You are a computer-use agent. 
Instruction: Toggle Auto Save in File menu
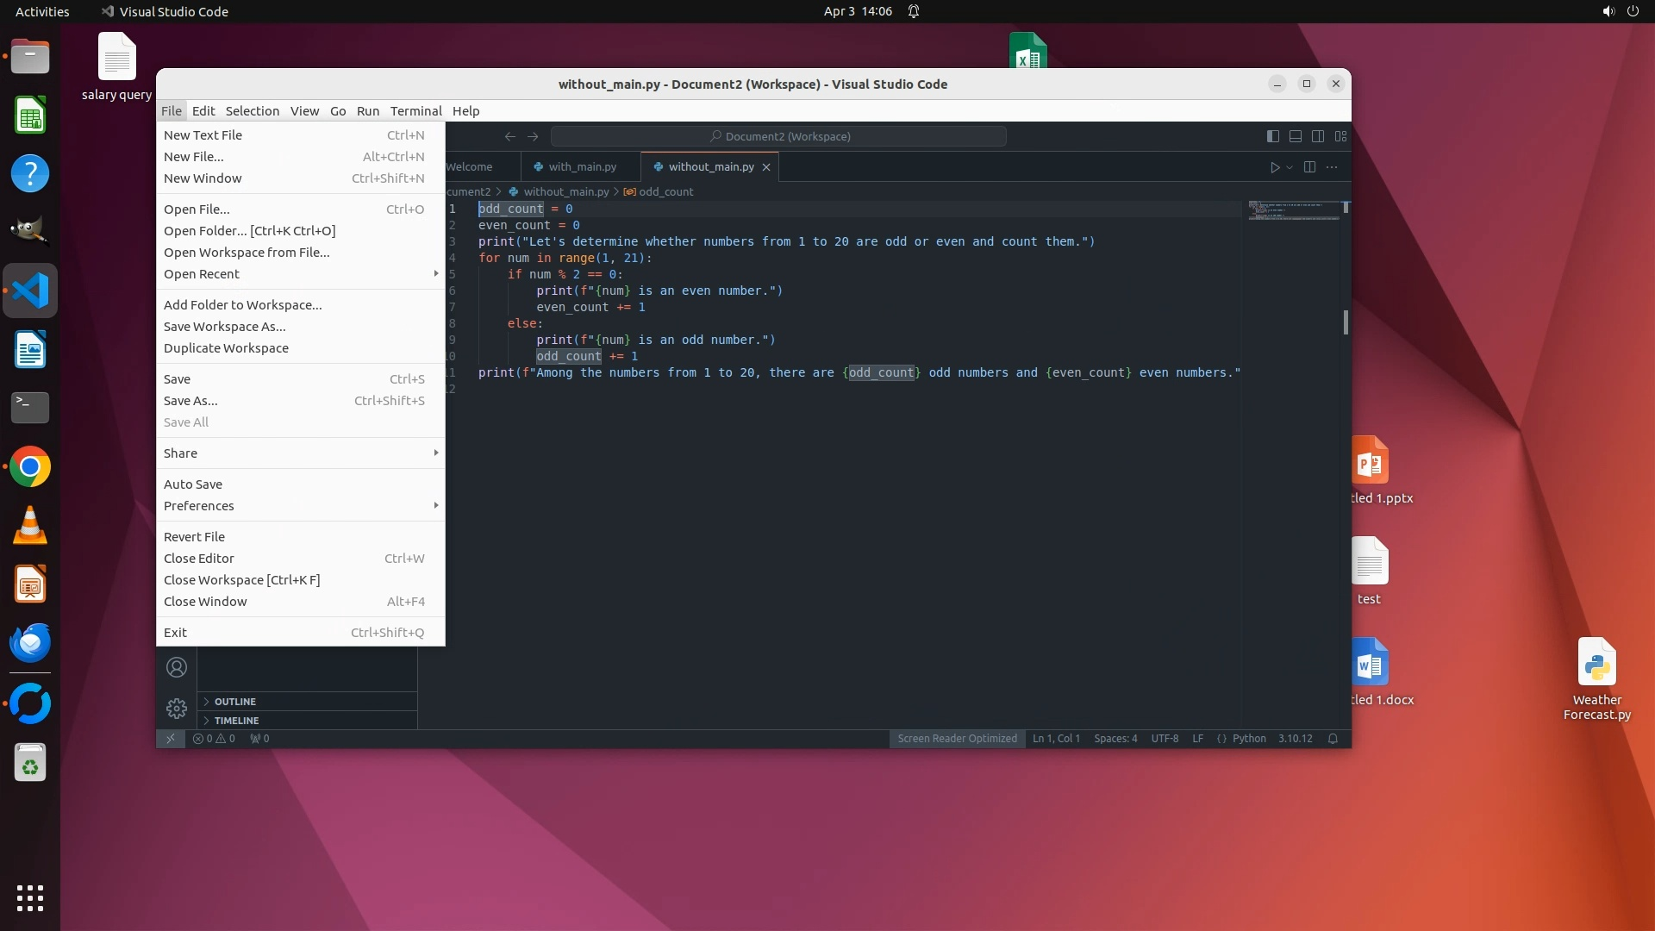tap(193, 484)
